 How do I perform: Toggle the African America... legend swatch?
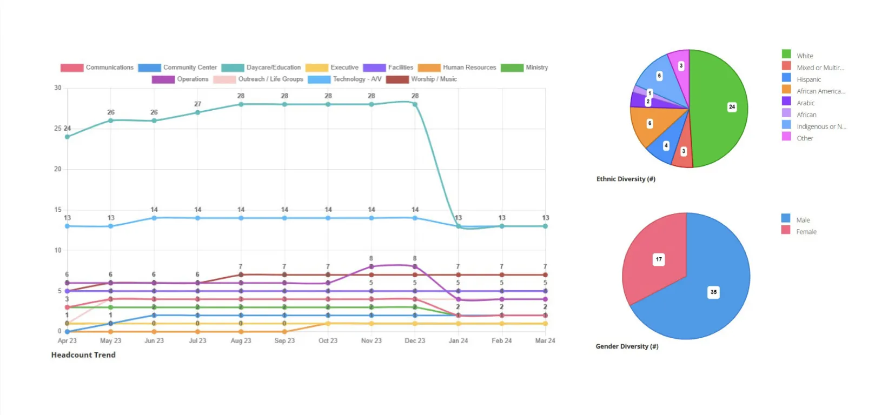pyautogui.click(x=786, y=89)
